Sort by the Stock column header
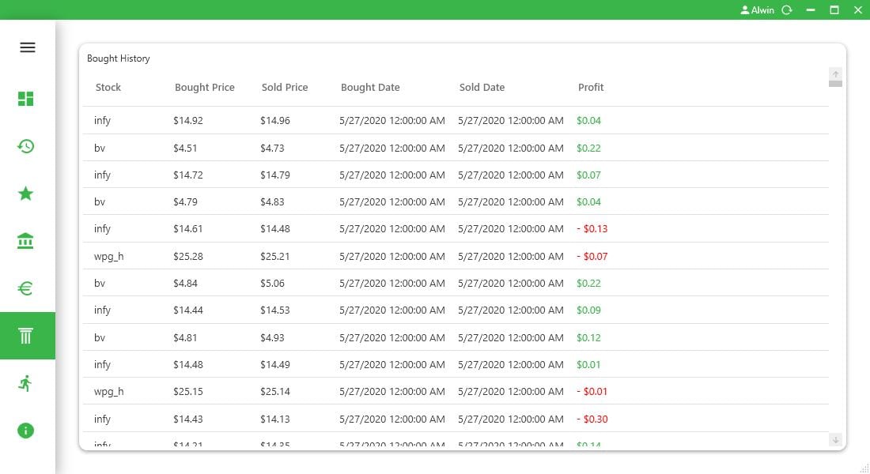Viewport: 870px width, 474px height. (x=108, y=88)
